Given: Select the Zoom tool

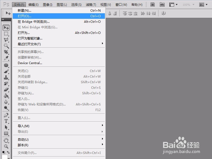Looking at the screenshot, I should (x=6, y=146).
